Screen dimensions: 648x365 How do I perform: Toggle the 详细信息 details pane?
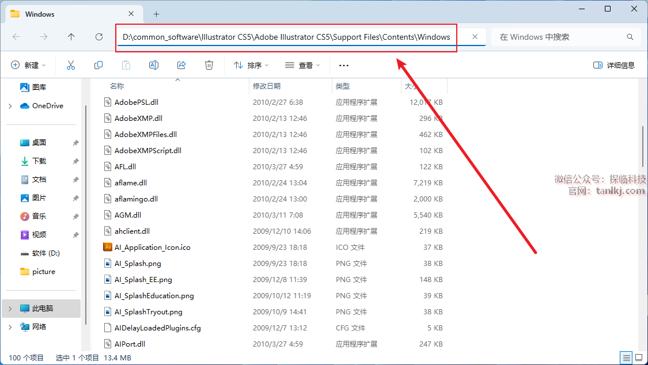[613, 65]
